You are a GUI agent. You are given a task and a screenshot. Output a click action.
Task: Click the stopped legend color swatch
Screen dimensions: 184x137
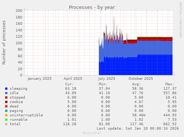pyautogui.click(x=6, y=97)
